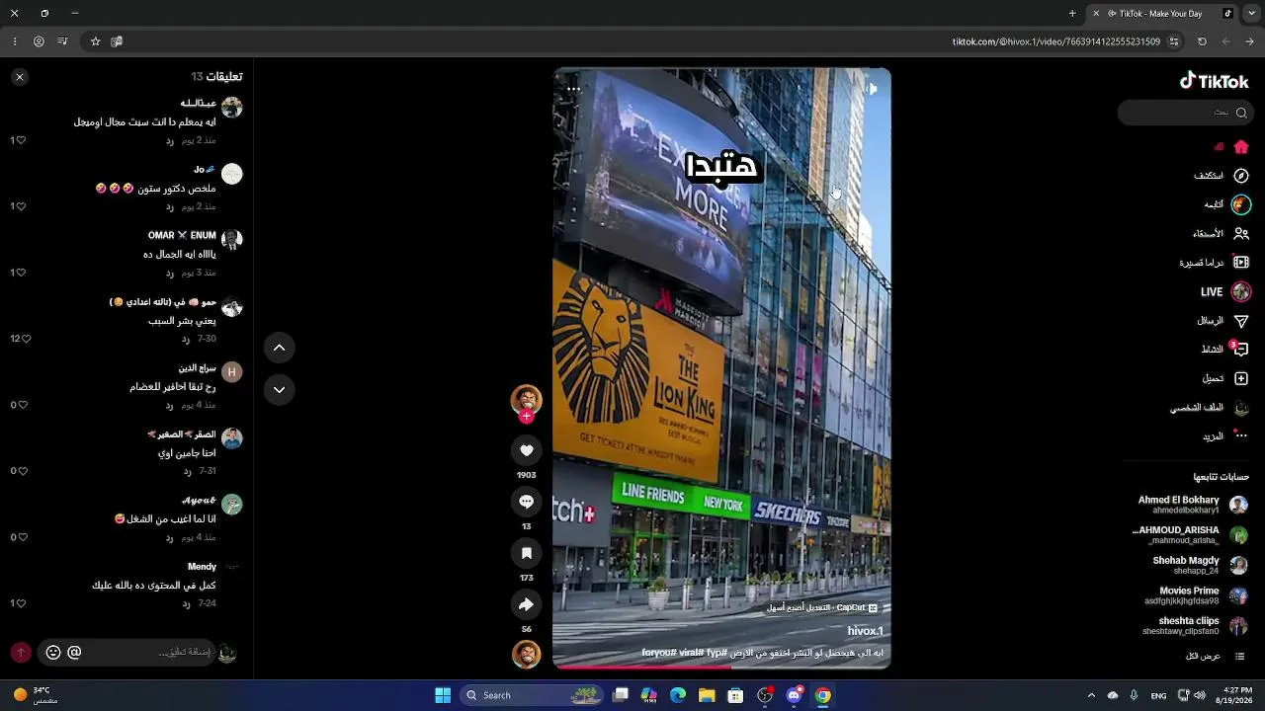Expand the More (المزيد) sidebar menu
The image size is (1265, 711).
click(x=1225, y=435)
